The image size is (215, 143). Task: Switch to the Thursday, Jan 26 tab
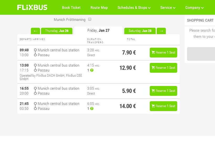point(57,31)
